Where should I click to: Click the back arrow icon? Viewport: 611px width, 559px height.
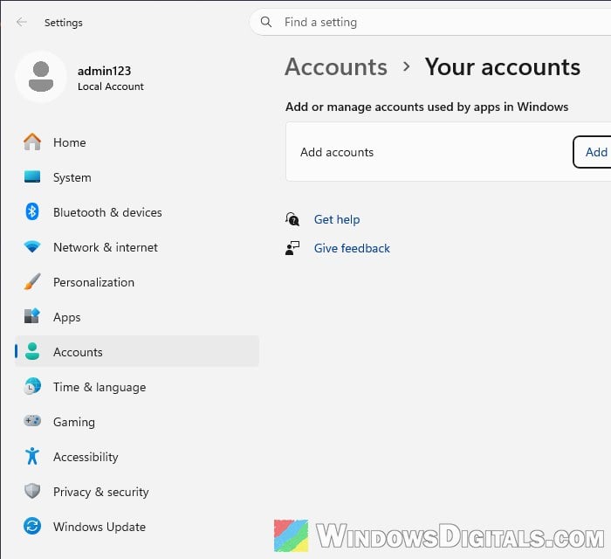(22, 22)
